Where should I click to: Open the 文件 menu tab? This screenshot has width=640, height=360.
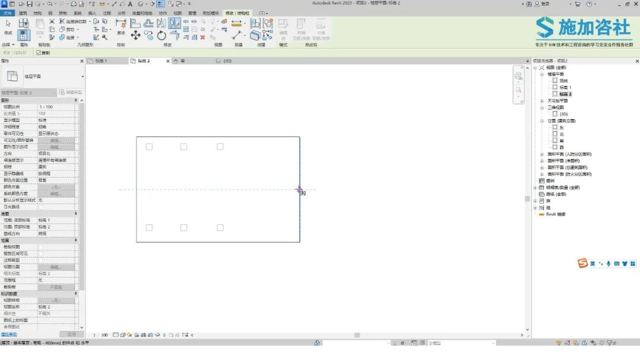7,13
